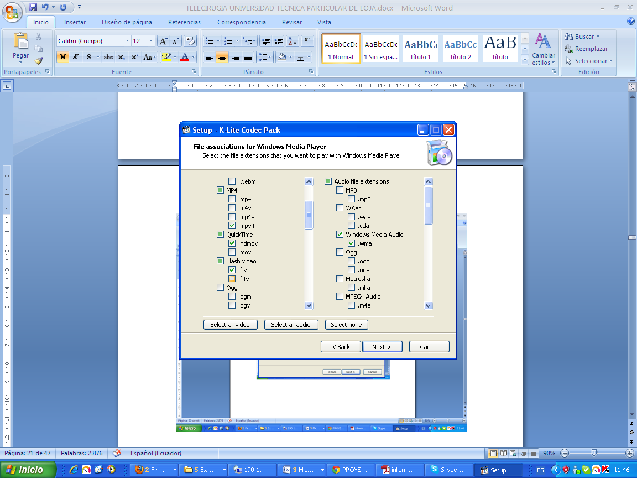Cancel the K-Lite setup

tap(429, 347)
